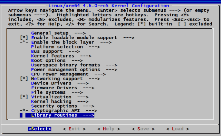Open the Security options submenu
The image size is (221, 136).
tap(63, 106)
